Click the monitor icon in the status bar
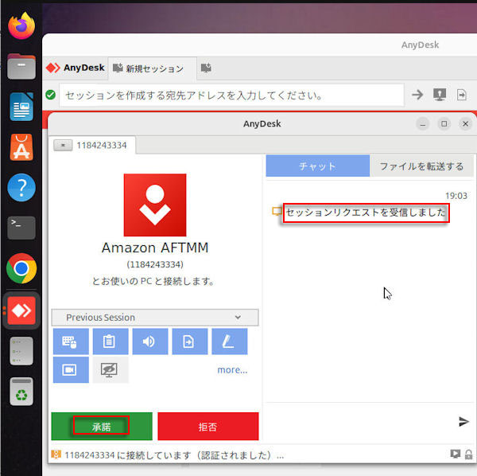The image size is (477, 476). [x=456, y=454]
